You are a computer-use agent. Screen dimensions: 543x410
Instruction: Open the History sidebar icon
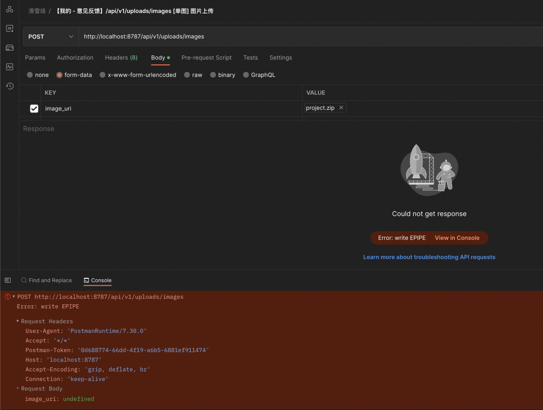point(10,86)
